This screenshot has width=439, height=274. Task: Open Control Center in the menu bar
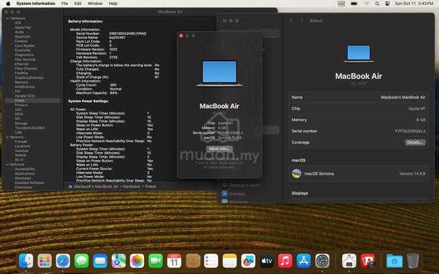click(388, 3)
